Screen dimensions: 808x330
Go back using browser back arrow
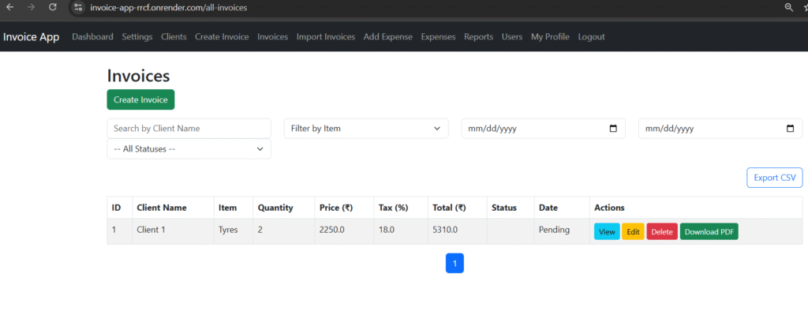9,7
